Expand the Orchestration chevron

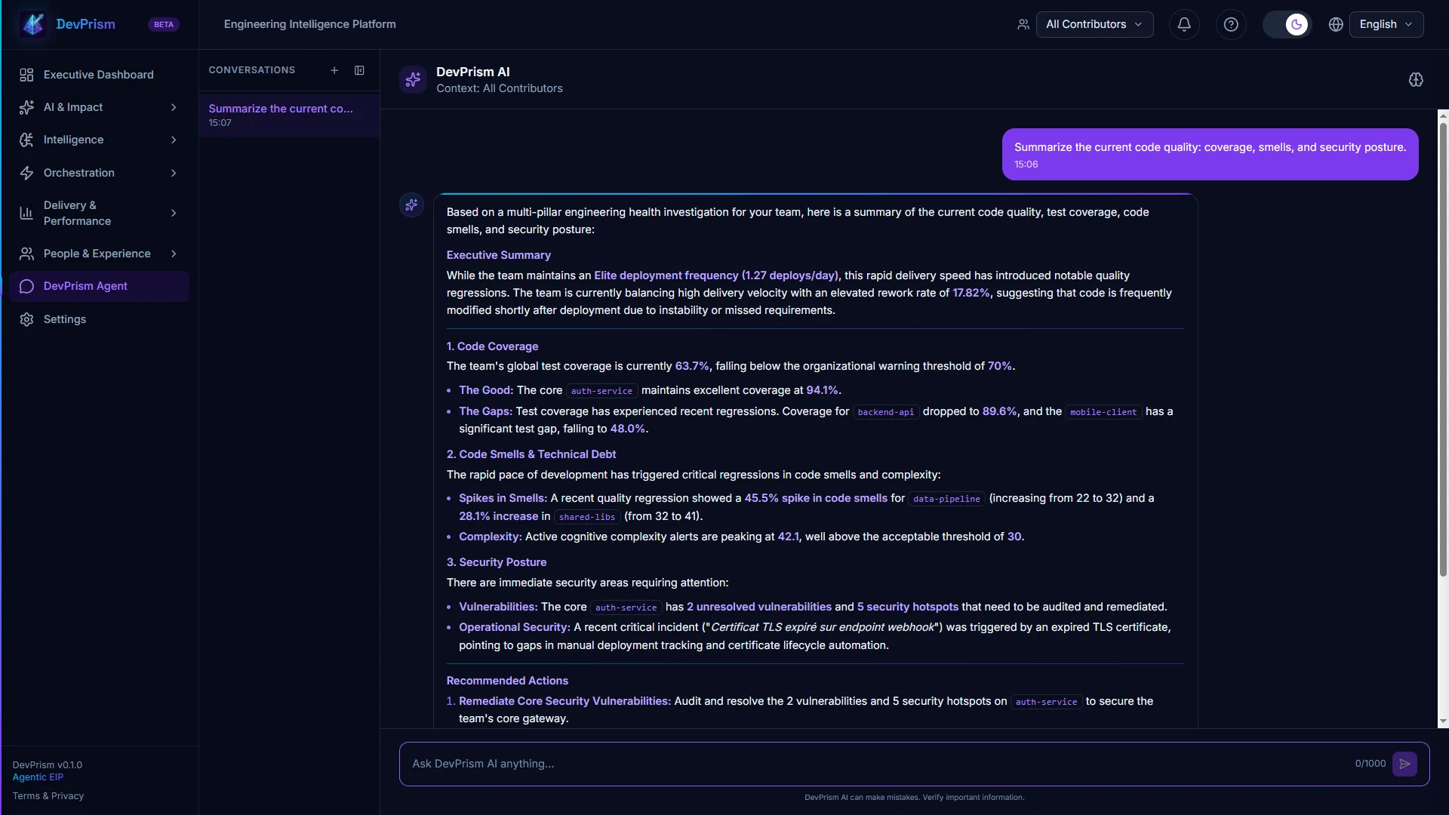[x=174, y=173]
